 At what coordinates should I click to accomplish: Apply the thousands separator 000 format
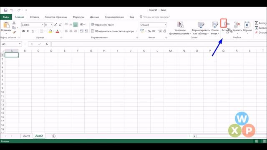point(154,31)
